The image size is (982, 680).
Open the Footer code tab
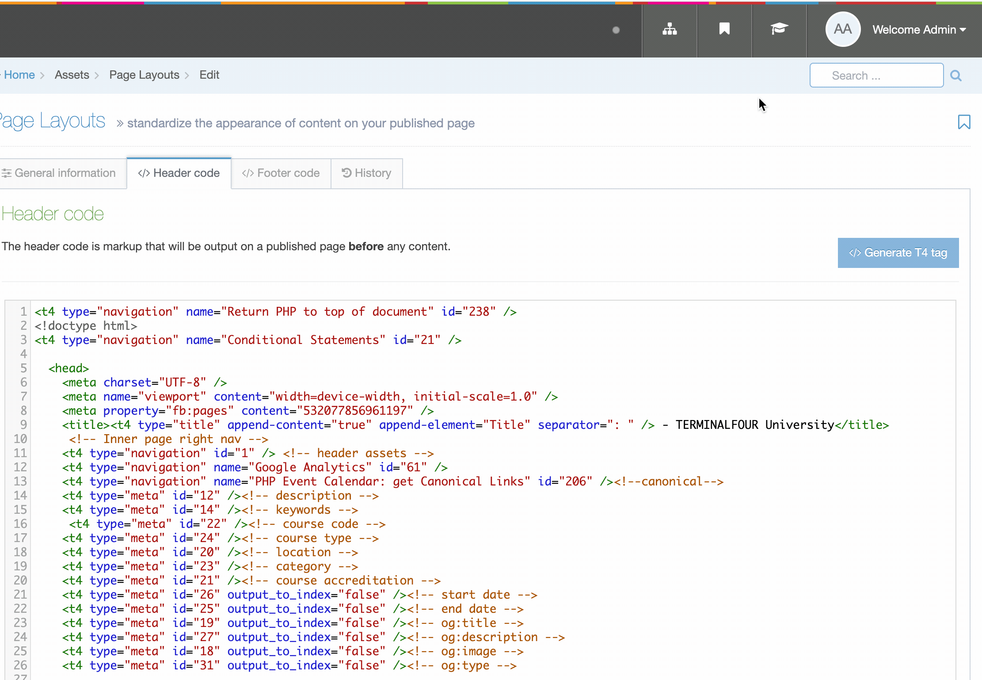[281, 173]
